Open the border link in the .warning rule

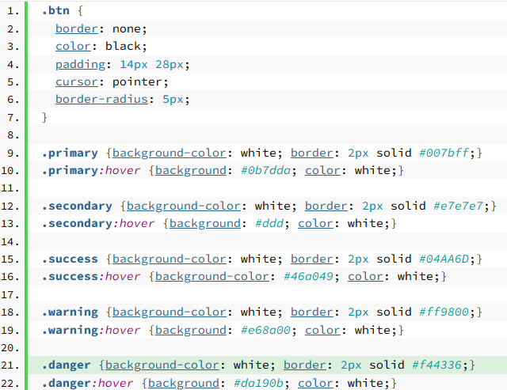312,312
